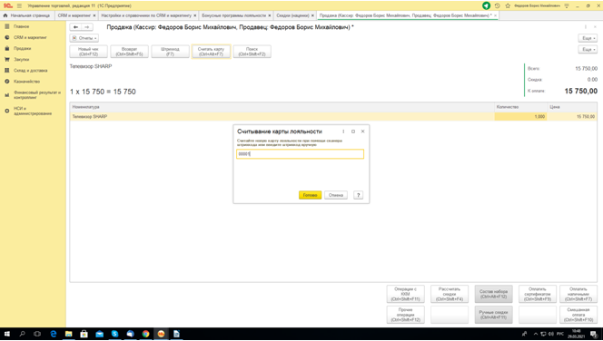Click the taskbar clock date and time

(576, 334)
